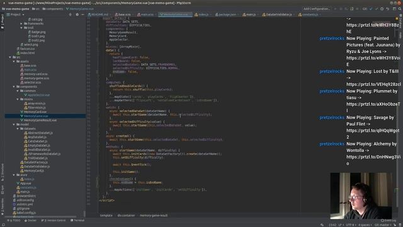Open the Project view dropdown
This screenshot has width=403, height=227.
(x=15, y=15)
